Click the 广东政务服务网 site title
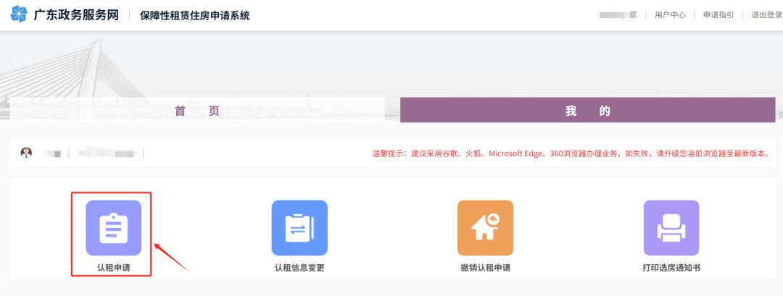 [x=76, y=15]
